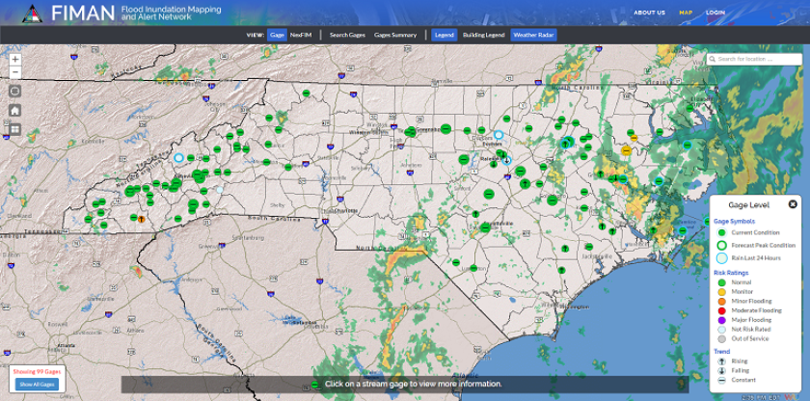Click 'Showing 99 Gages' text

[37, 372]
